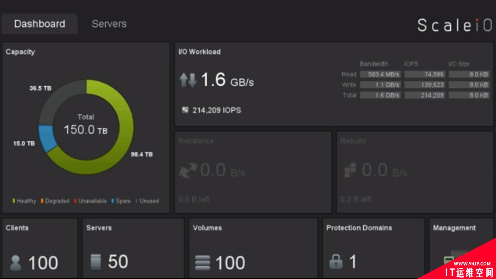Click the Rebuild panel title
Screen dimensions: 496x279
[x=353, y=141]
